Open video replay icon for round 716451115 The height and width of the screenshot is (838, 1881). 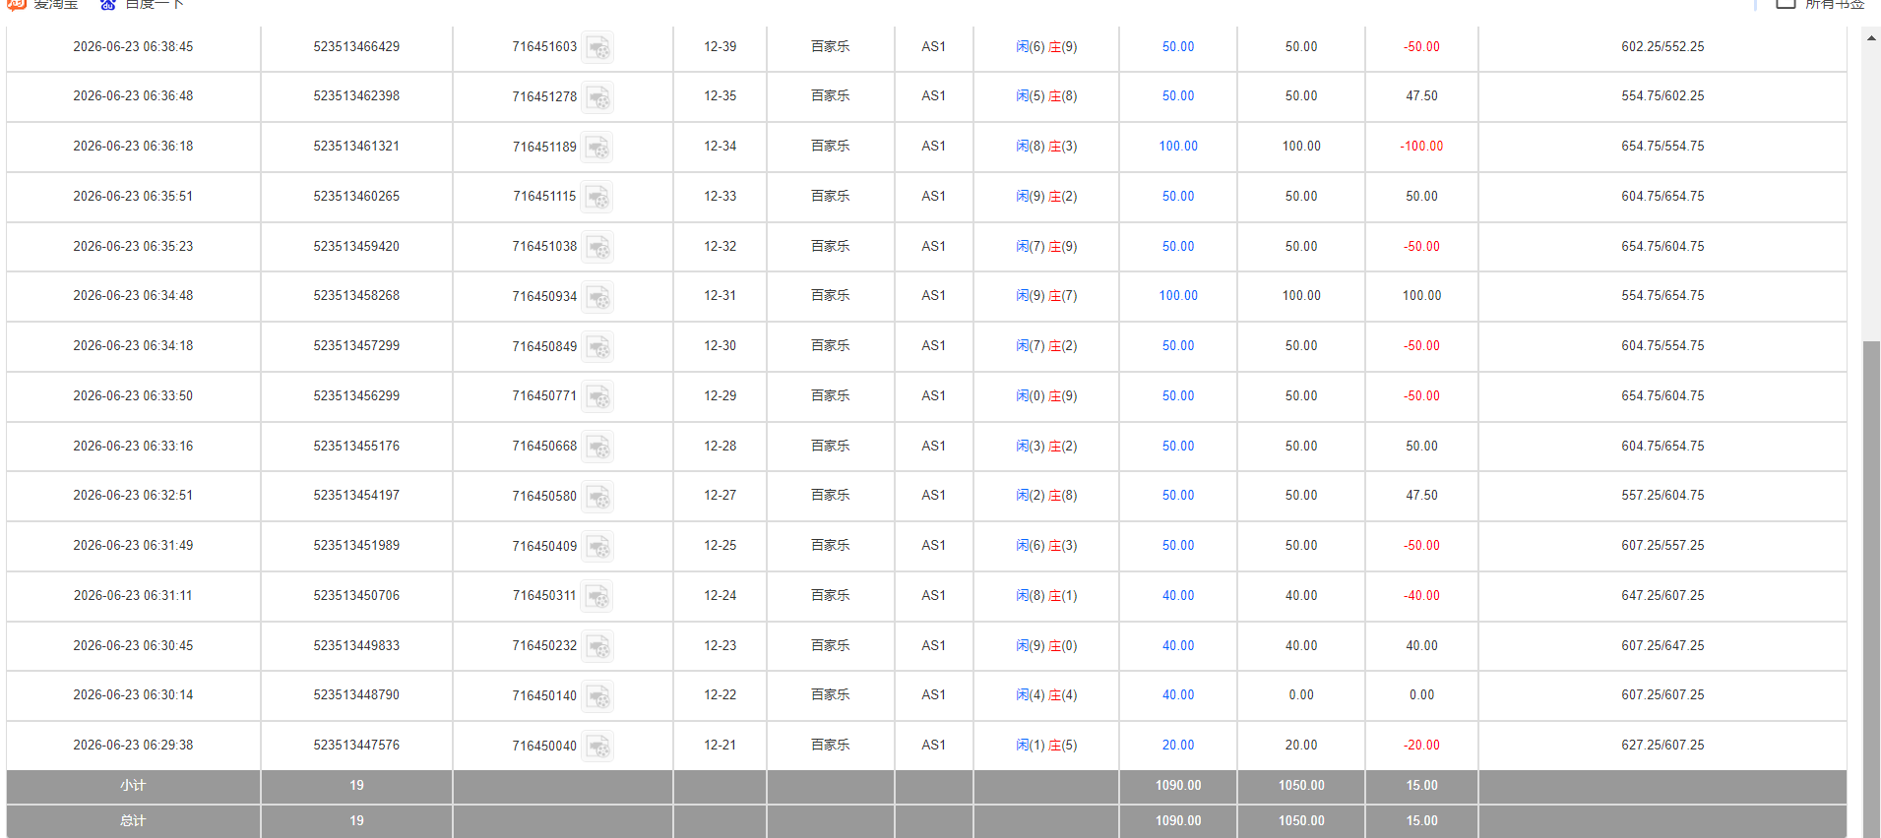597,197
